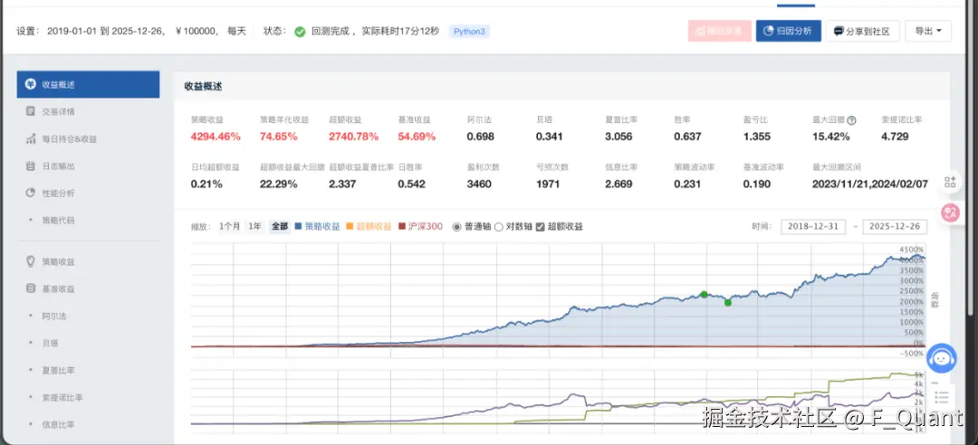Set chart zoom to 1年
978x445 pixels.
click(x=254, y=227)
